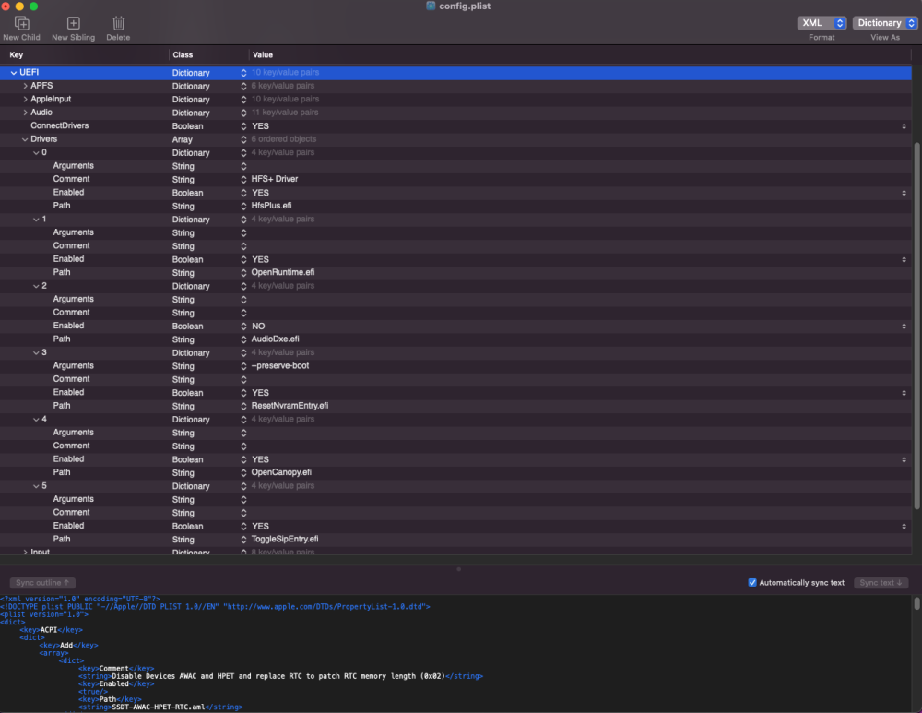Open class selector for UEFI Dictionary
Image resolution: width=922 pixels, height=713 pixels.
[x=243, y=72]
